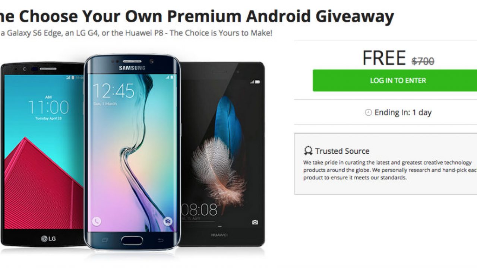Tap the Samsung recent apps key
This screenshot has height=268, width=477.
pos(105,239)
